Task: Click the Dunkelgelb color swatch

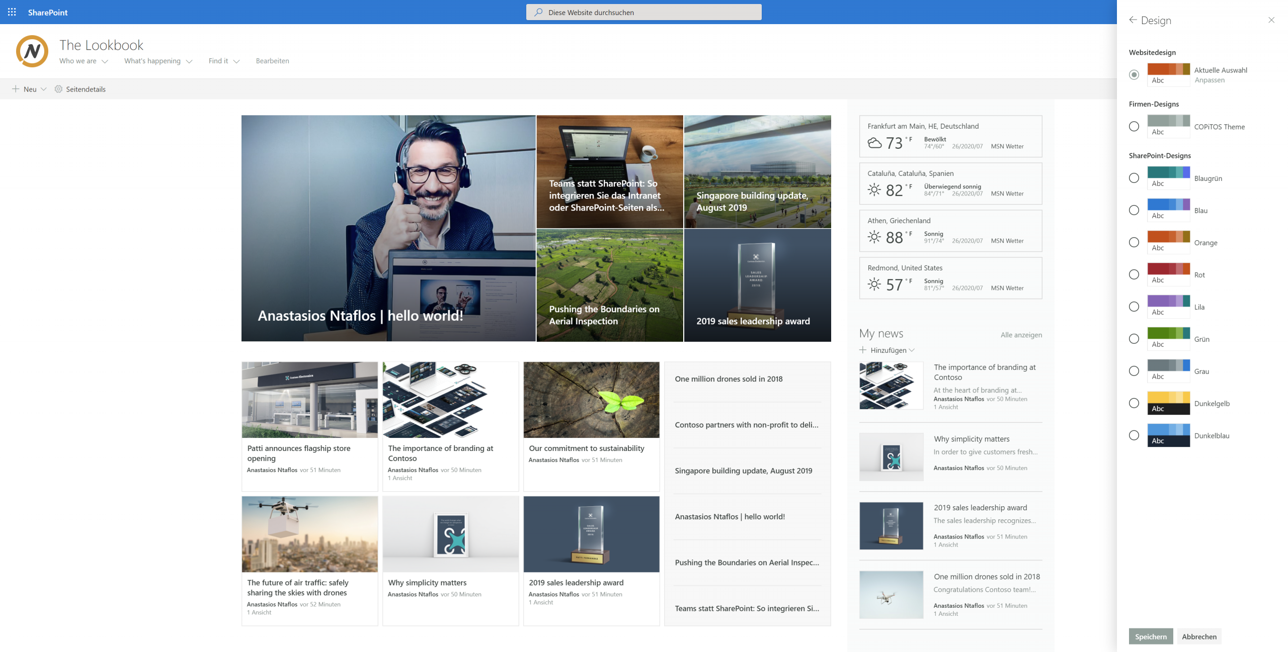Action: [x=1168, y=400]
